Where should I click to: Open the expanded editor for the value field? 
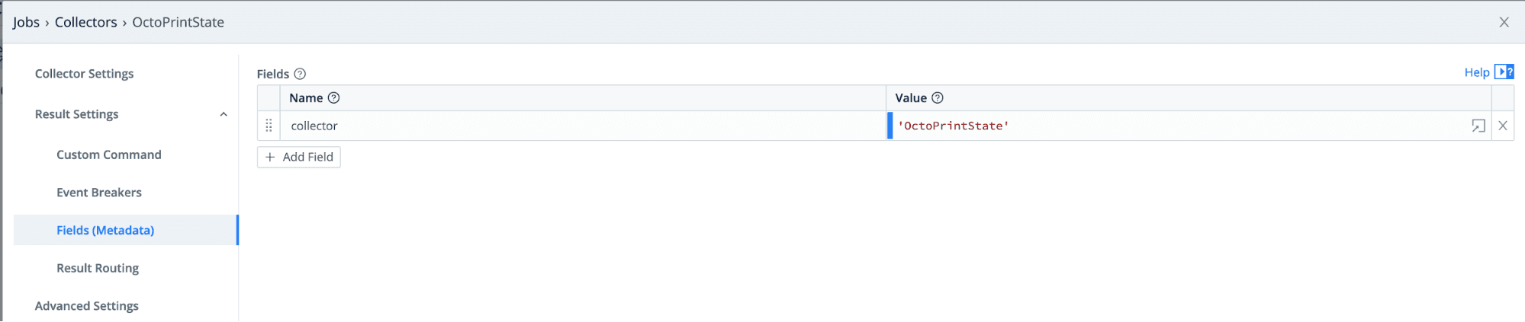pos(1478,126)
